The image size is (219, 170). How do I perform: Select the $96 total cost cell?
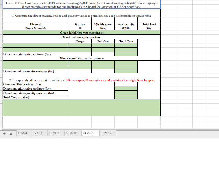[149, 28]
